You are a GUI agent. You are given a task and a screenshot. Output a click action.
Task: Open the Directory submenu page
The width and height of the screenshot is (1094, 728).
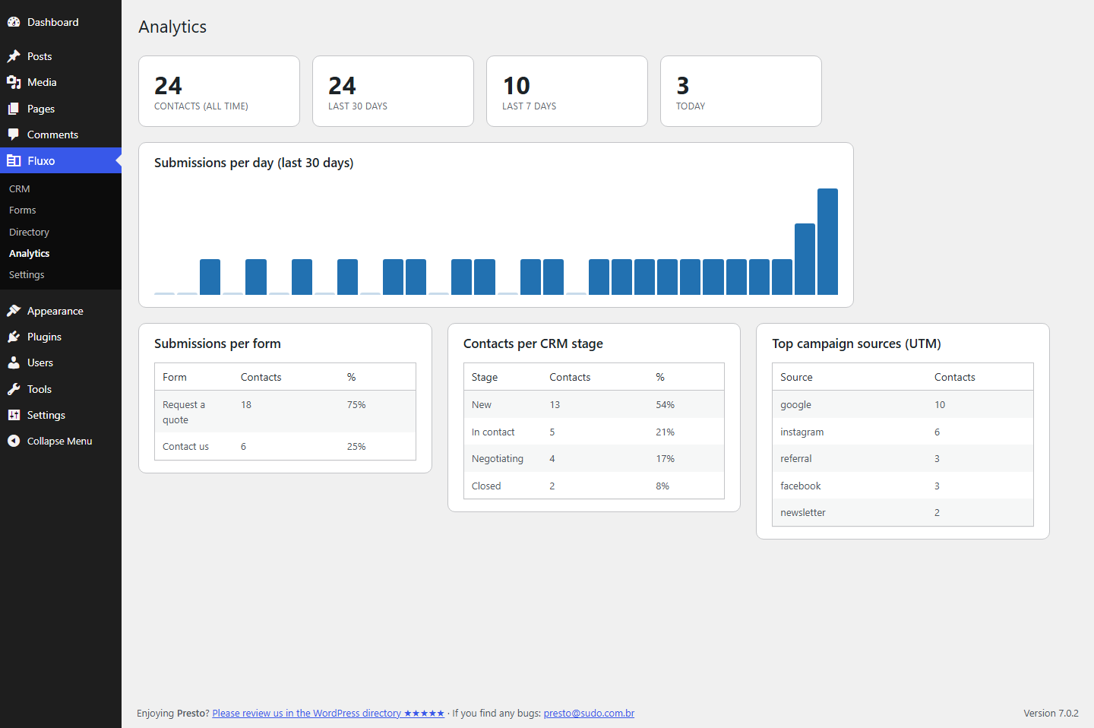coord(29,232)
